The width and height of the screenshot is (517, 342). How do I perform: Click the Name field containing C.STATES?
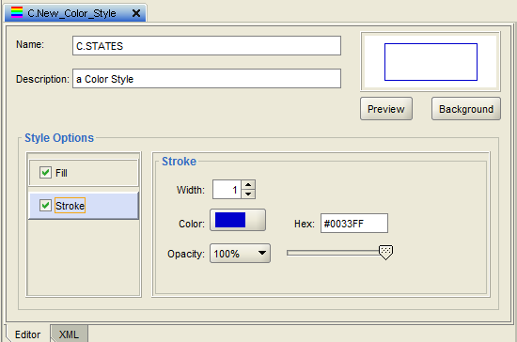click(207, 46)
